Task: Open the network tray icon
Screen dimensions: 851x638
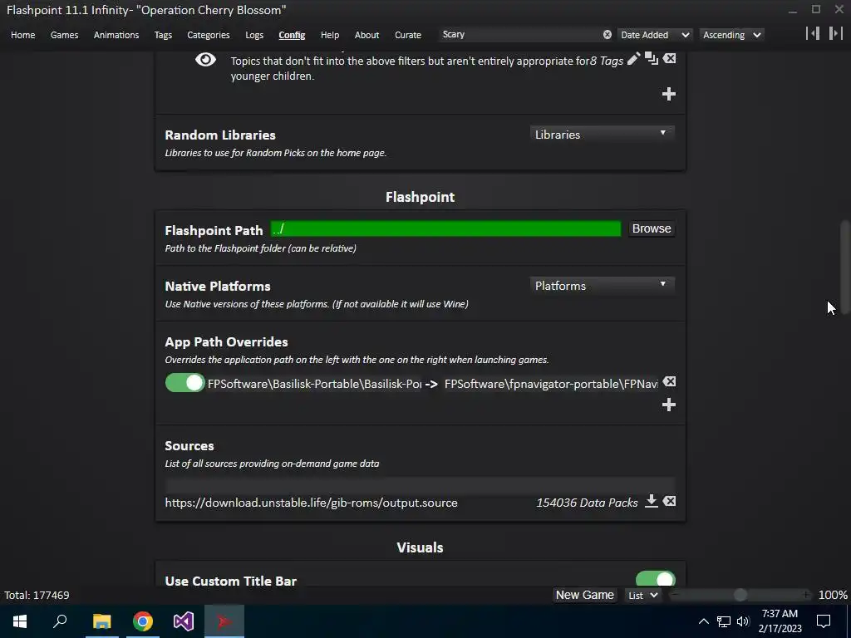Action: (724, 621)
